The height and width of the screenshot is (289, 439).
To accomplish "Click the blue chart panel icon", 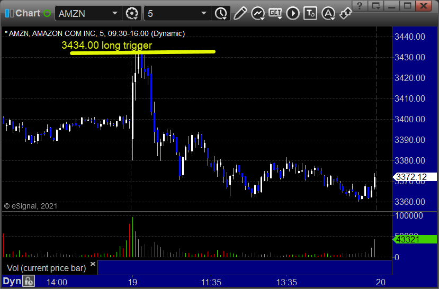I will [x=9, y=13].
